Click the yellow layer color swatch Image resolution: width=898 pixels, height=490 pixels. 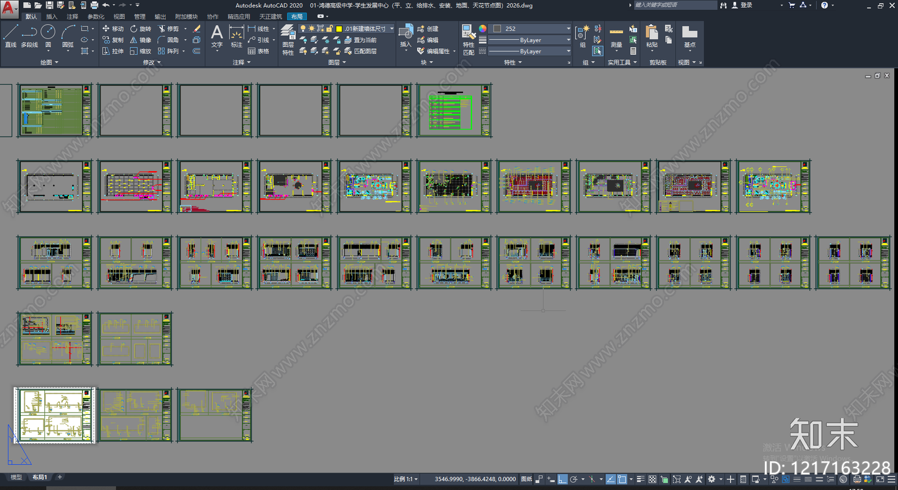tap(339, 29)
